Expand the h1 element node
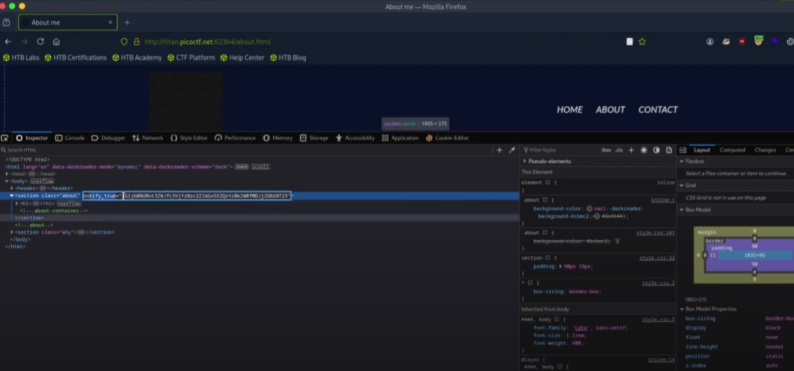 click(18, 203)
